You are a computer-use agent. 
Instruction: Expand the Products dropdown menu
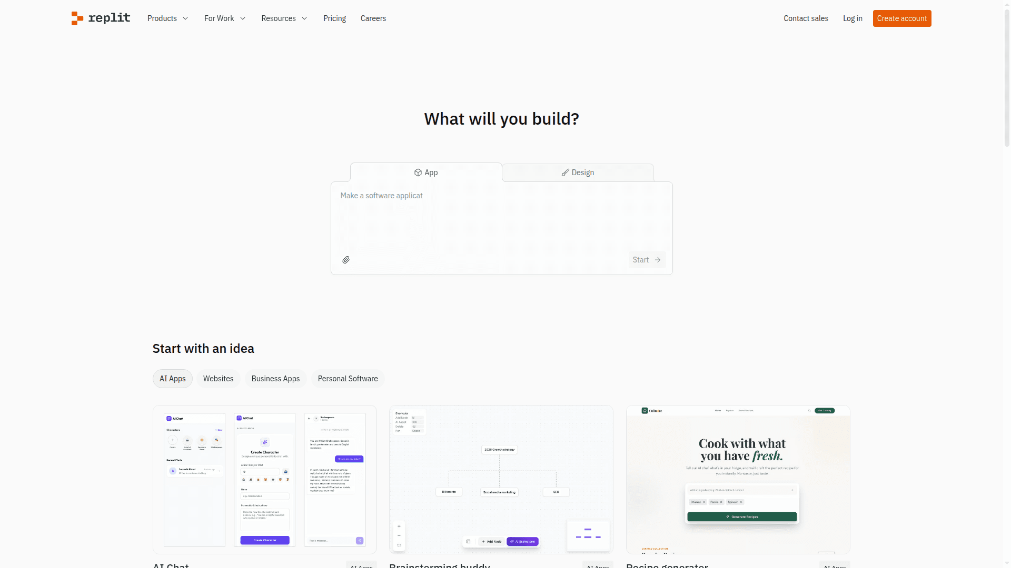coord(167,18)
